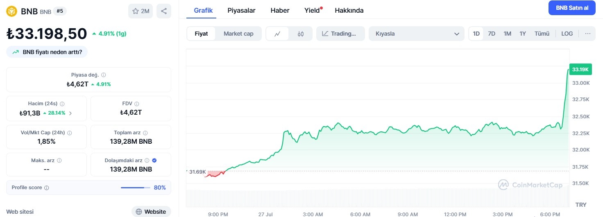The height and width of the screenshot is (217, 603).
Task: Show info tooltip for Maks. arz
Action: click(59, 160)
